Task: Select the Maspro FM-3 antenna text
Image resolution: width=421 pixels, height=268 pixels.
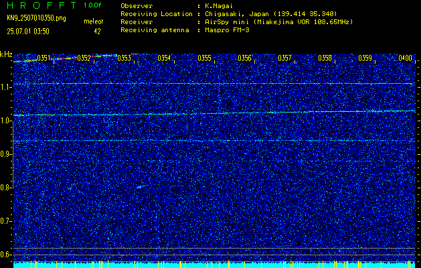Action: 227,30
